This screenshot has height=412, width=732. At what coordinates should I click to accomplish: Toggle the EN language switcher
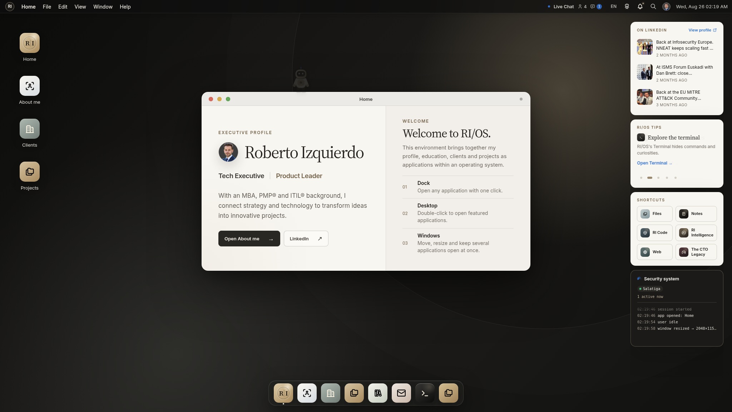click(614, 6)
